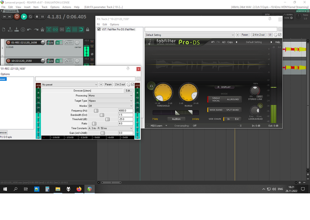Click Pro-DS Audition button
310x220 pixels.
tap(176, 119)
